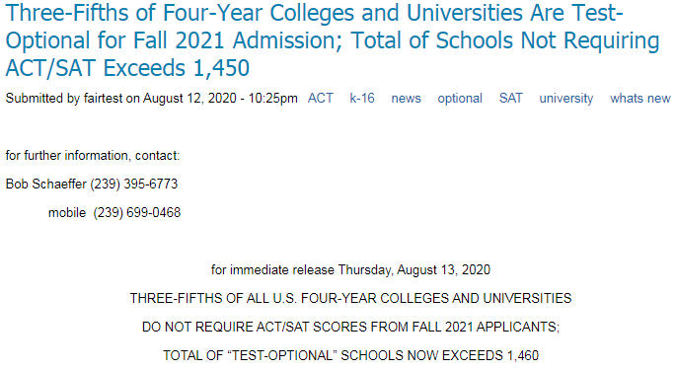
Task: Follow the university tag link
Action: pyautogui.click(x=566, y=98)
